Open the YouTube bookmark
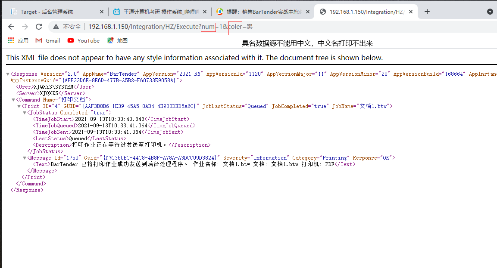 (84, 40)
